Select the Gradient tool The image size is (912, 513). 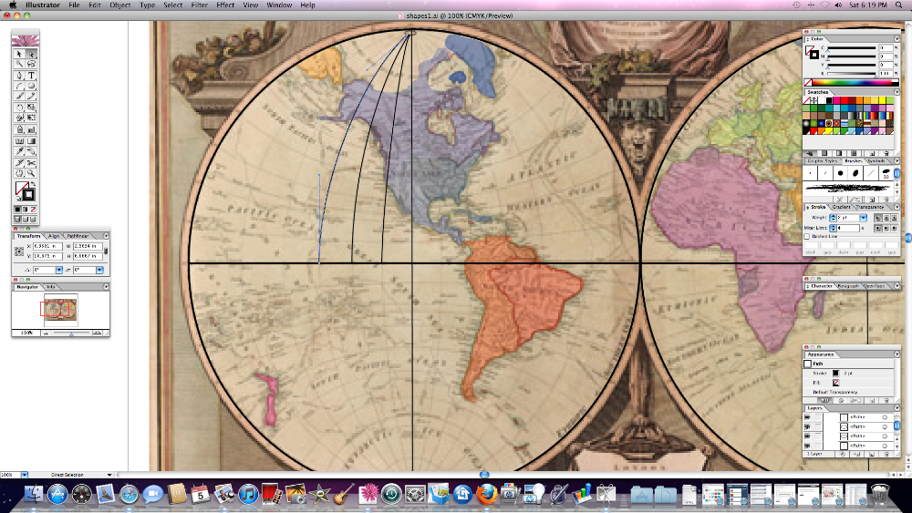(31, 141)
